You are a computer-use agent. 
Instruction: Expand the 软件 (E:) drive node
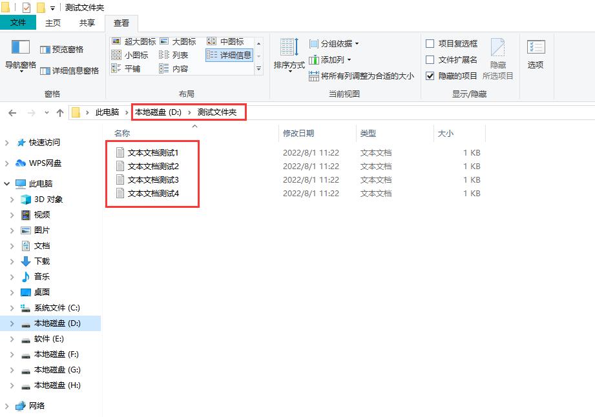pyautogui.click(x=12, y=339)
